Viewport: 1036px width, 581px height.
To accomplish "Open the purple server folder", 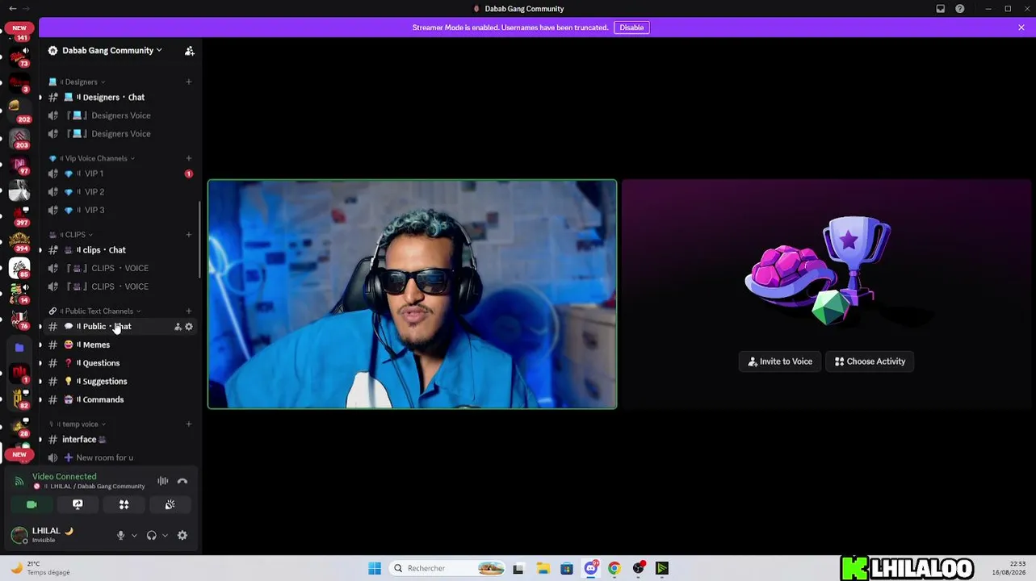I will [19, 348].
